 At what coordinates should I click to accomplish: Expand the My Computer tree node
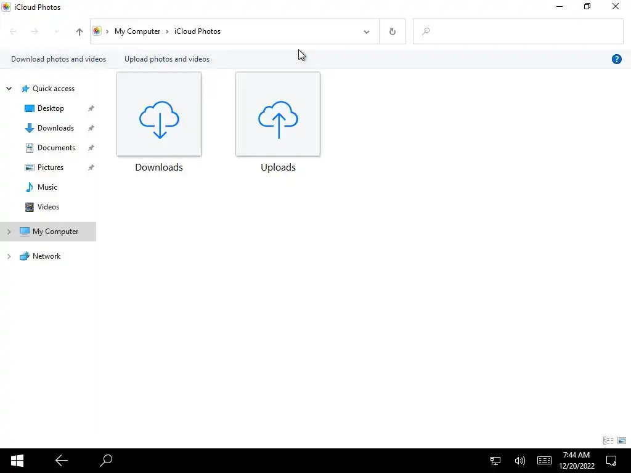coord(9,232)
